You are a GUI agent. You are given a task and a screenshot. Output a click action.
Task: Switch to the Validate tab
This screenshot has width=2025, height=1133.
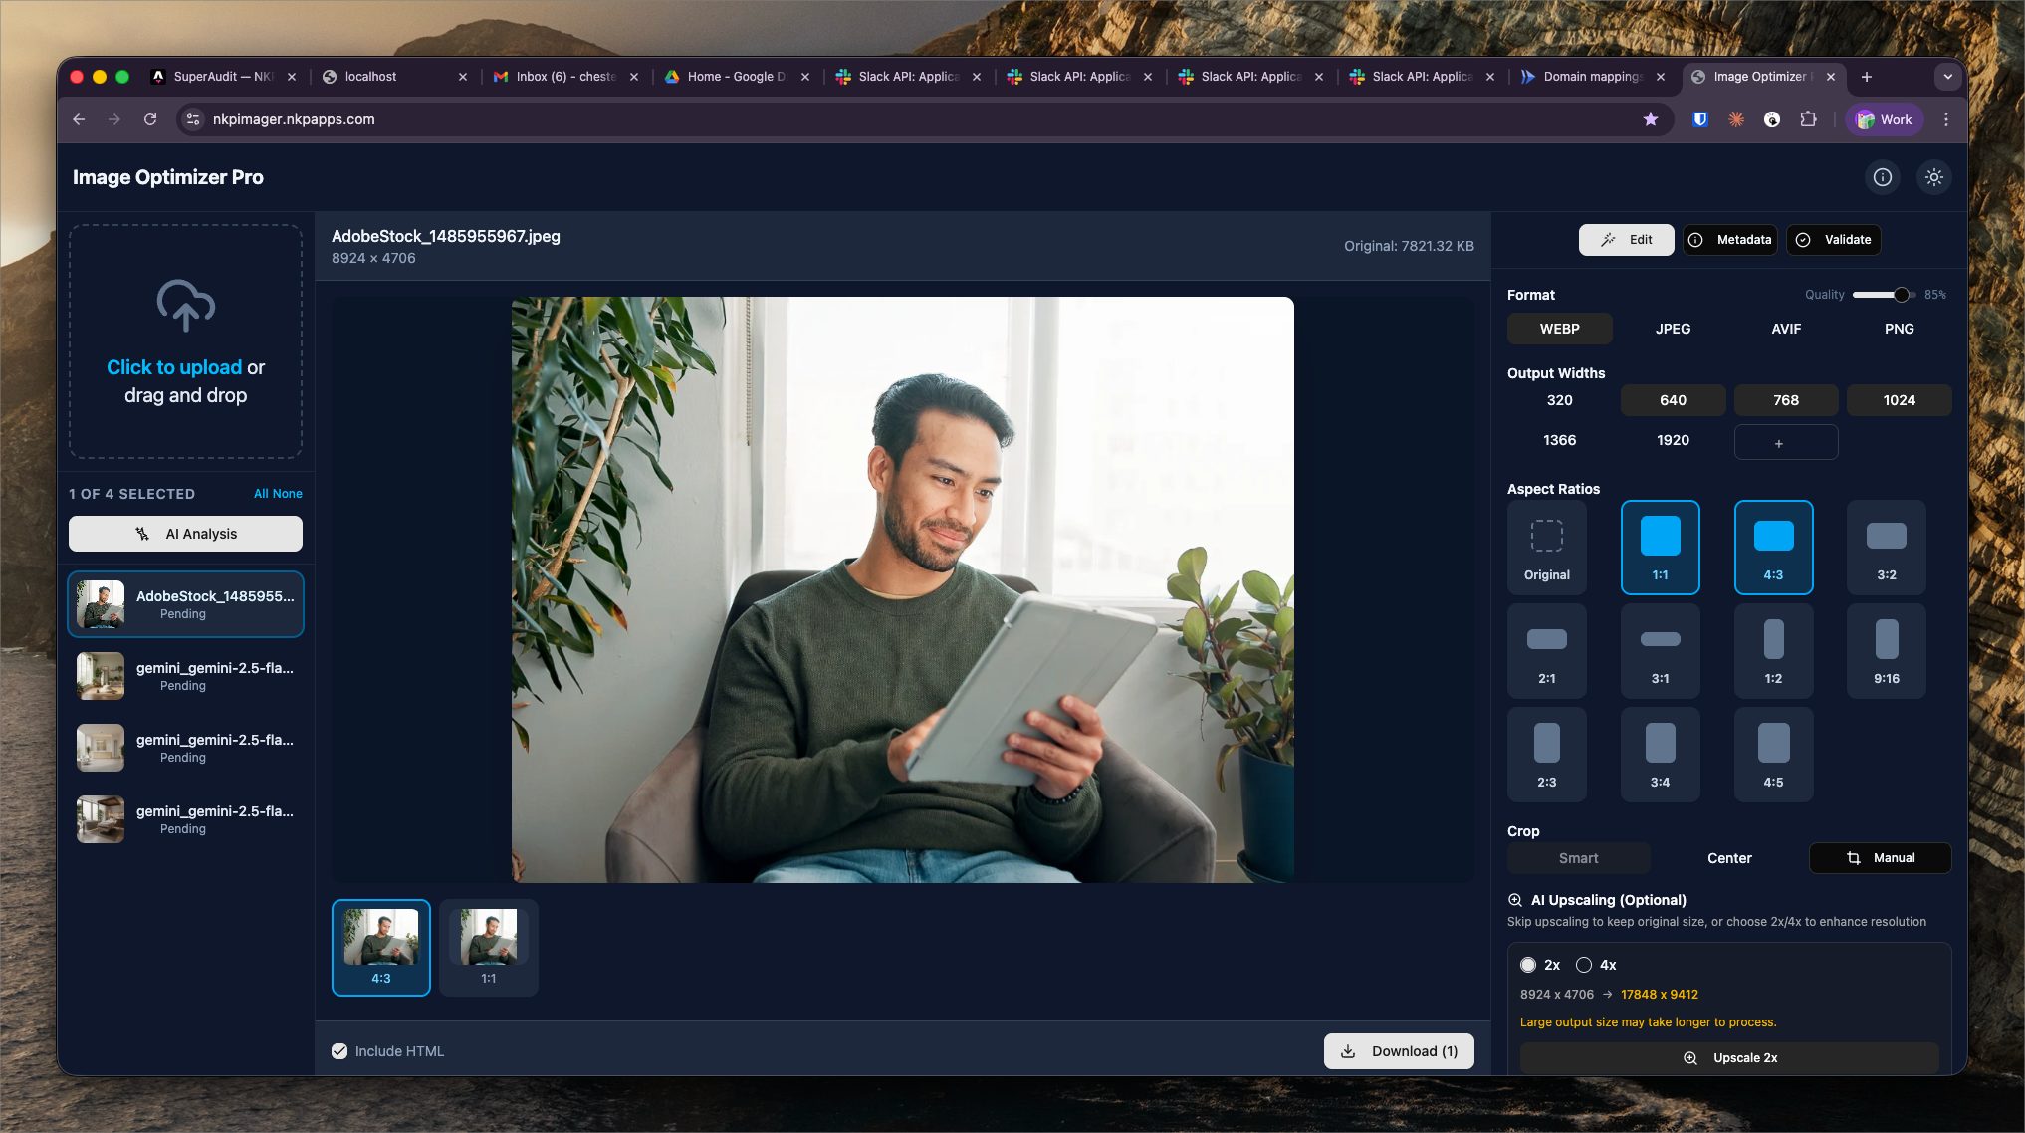(1834, 240)
